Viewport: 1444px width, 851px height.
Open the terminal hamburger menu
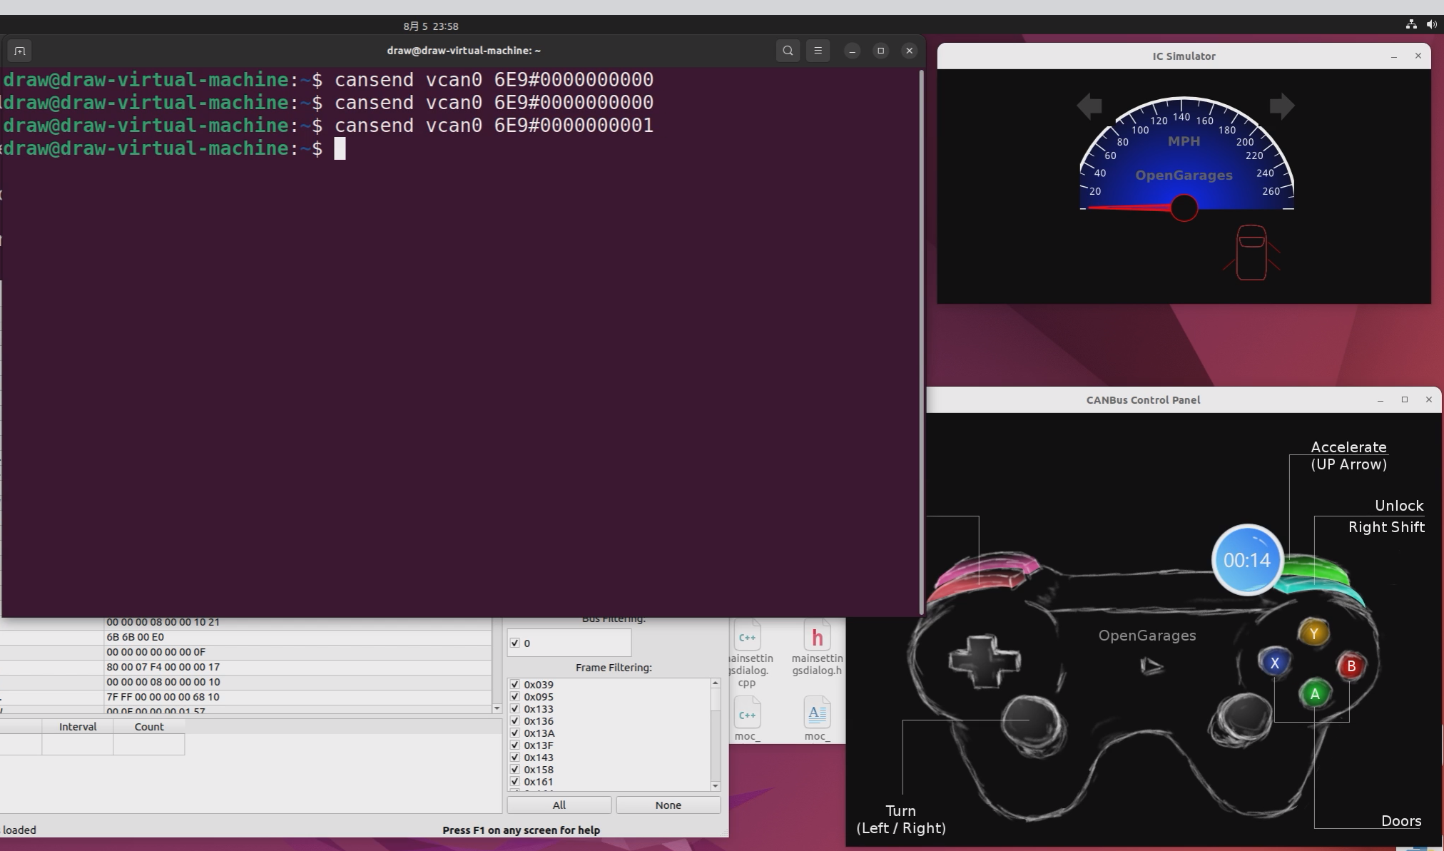click(x=818, y=51)
